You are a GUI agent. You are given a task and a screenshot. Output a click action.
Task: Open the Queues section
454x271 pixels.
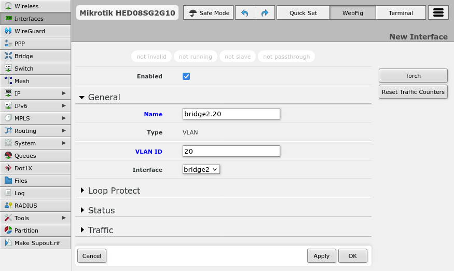pyautogui.click(x=25, y=156)
